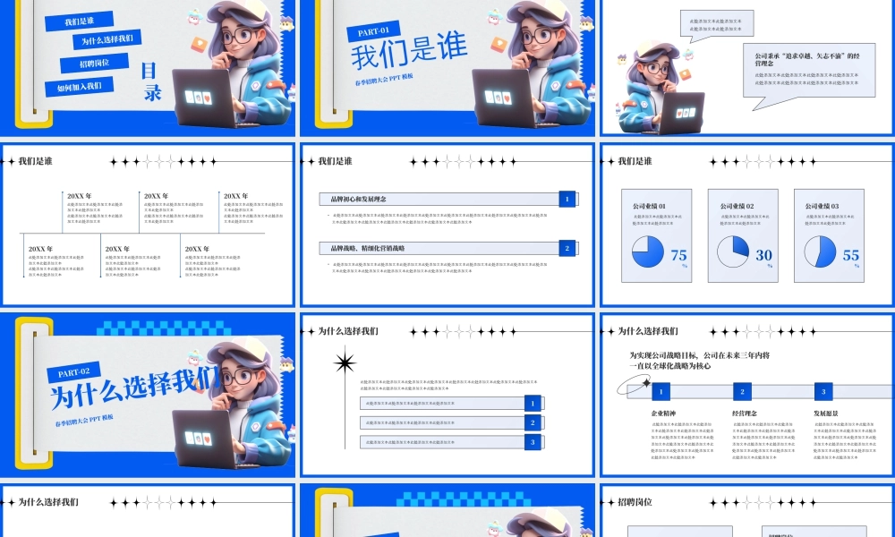895x537 pixels.
Task: Click the 为实现公司战略目标 paragraph heading
Action: [x=700, y=360]
